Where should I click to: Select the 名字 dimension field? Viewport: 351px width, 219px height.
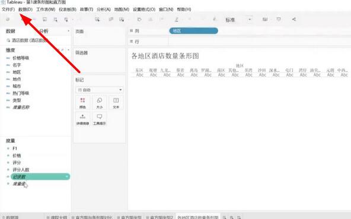(x=17, y=65)
